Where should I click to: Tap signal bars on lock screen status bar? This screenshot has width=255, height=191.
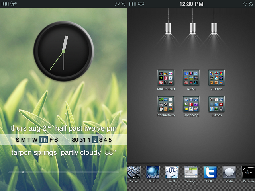(5, 4)
